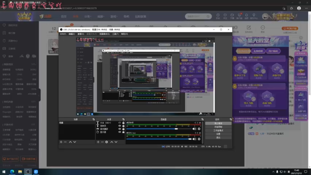Open 首页 on Douyu navigation bar
Image resolution: width=311 pixels, height=175 pixels.
point(64,16)
